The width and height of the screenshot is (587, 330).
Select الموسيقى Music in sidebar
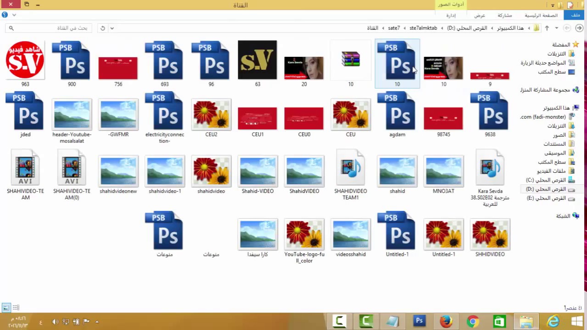(x=559, y=153)
